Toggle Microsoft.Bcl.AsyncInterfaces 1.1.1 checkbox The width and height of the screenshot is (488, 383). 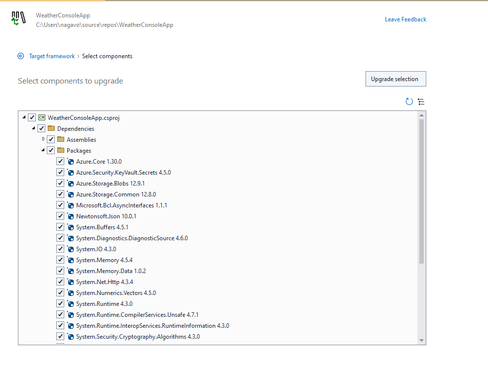point(60,205)
